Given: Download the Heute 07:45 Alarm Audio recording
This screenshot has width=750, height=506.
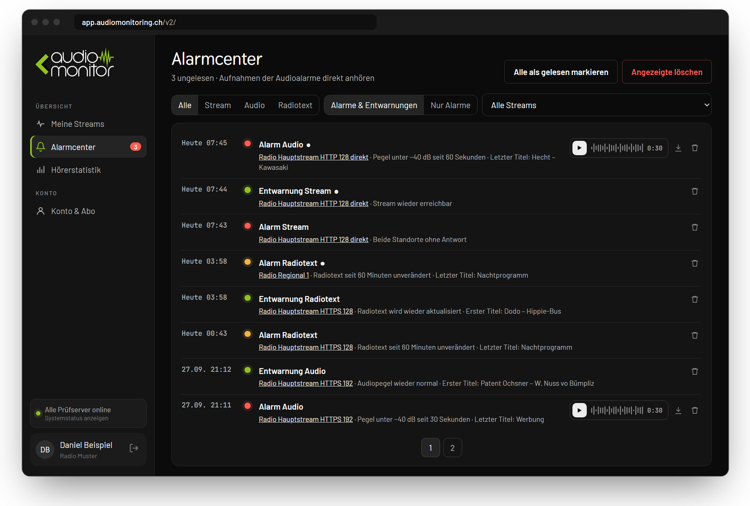Looking at the screenshot, I should pyautogui.click(x=678, y=148).
